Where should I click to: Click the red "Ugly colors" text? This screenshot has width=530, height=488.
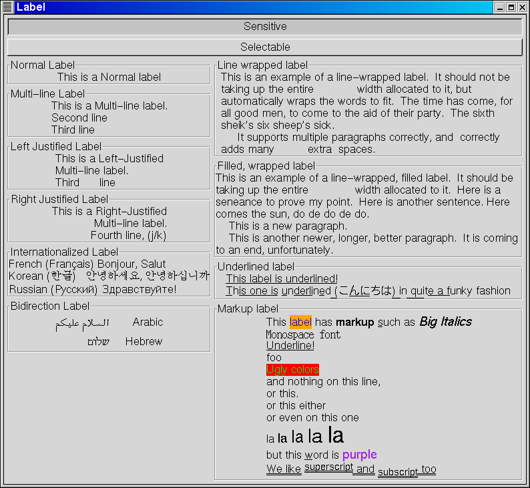(292, 370)
